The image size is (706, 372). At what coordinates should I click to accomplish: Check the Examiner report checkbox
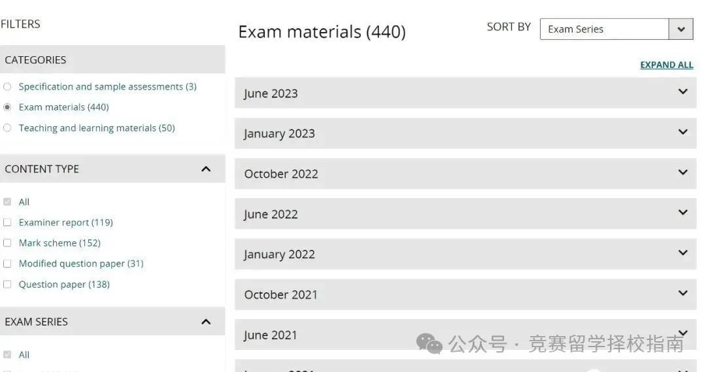click(7, 222)
